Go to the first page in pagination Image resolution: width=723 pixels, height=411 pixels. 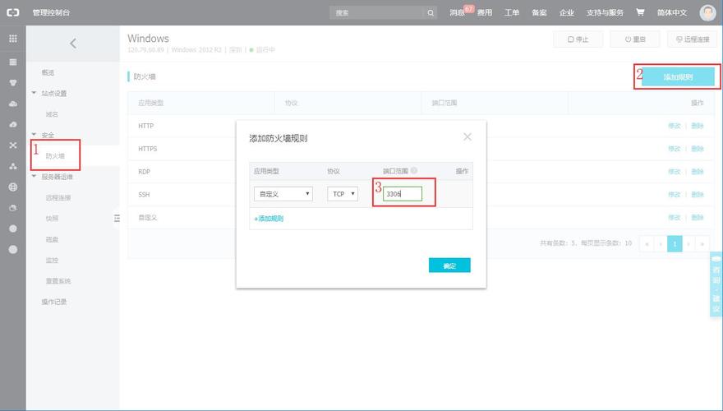647,243
